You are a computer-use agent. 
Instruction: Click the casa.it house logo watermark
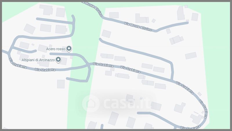tap(91, 103)
